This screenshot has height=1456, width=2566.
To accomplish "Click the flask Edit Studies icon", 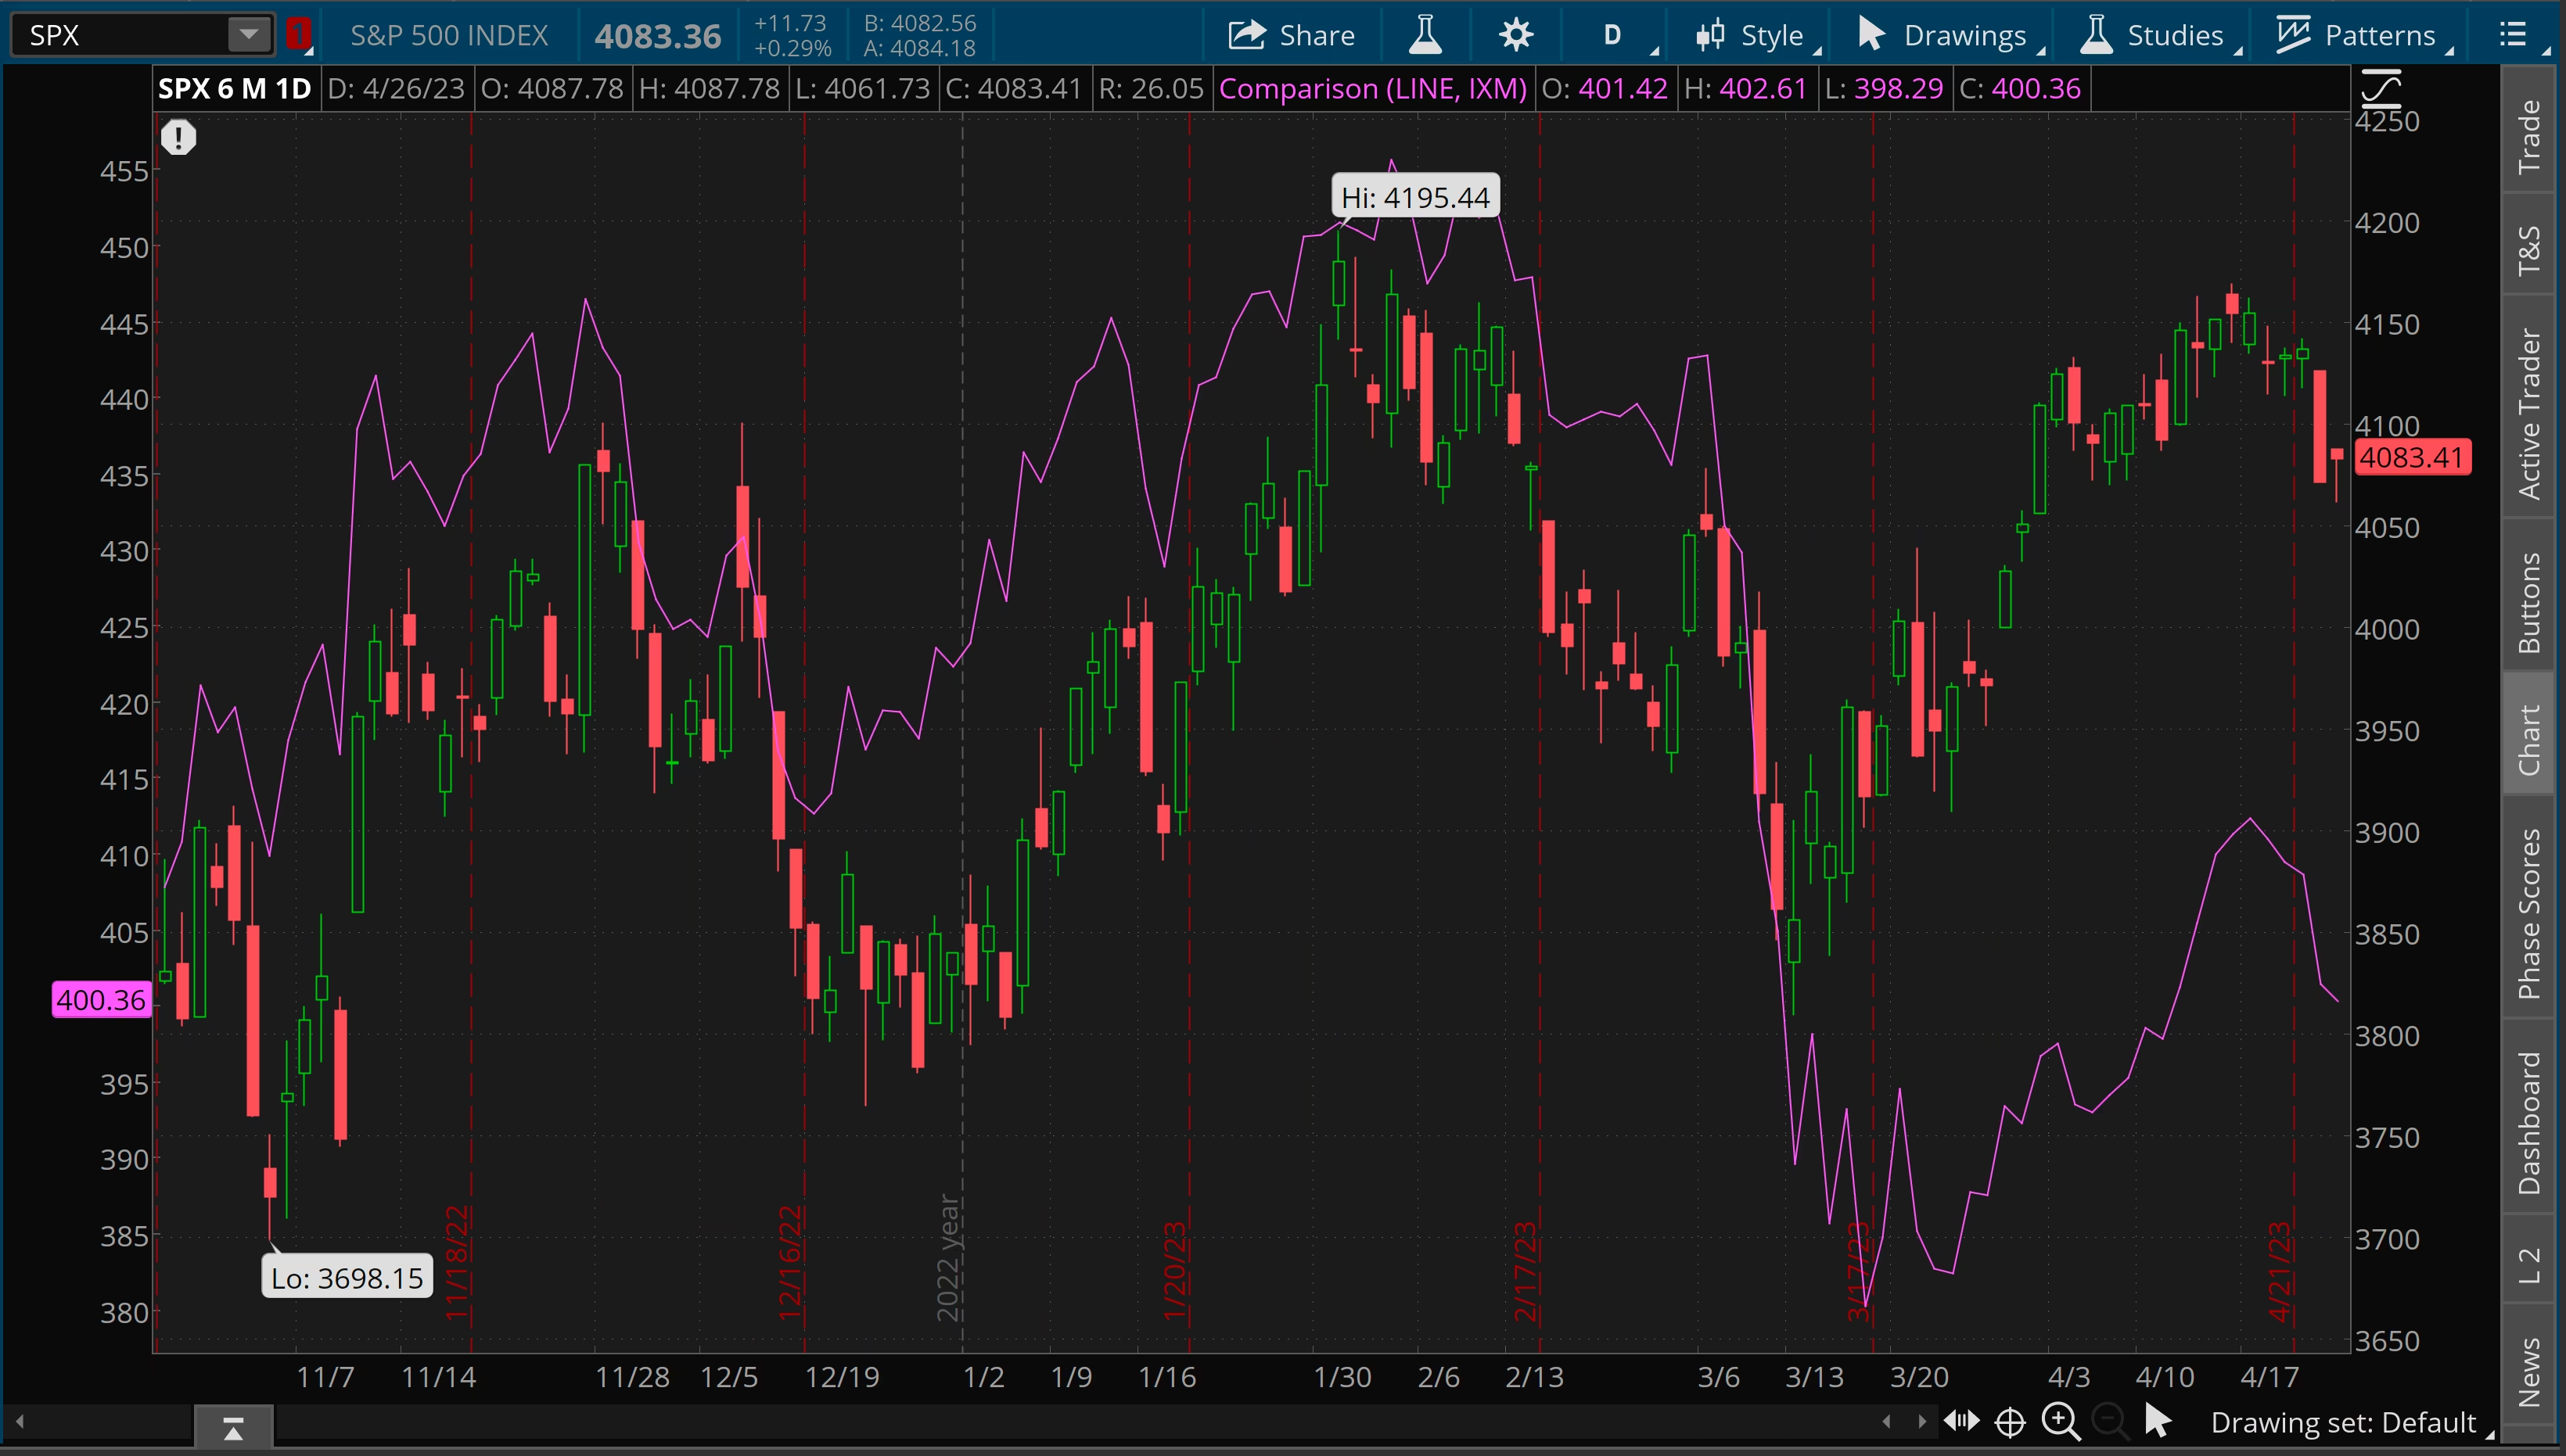I will [1425, 35].
